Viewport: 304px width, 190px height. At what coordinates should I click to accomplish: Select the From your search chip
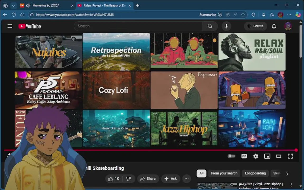point(224,173)
